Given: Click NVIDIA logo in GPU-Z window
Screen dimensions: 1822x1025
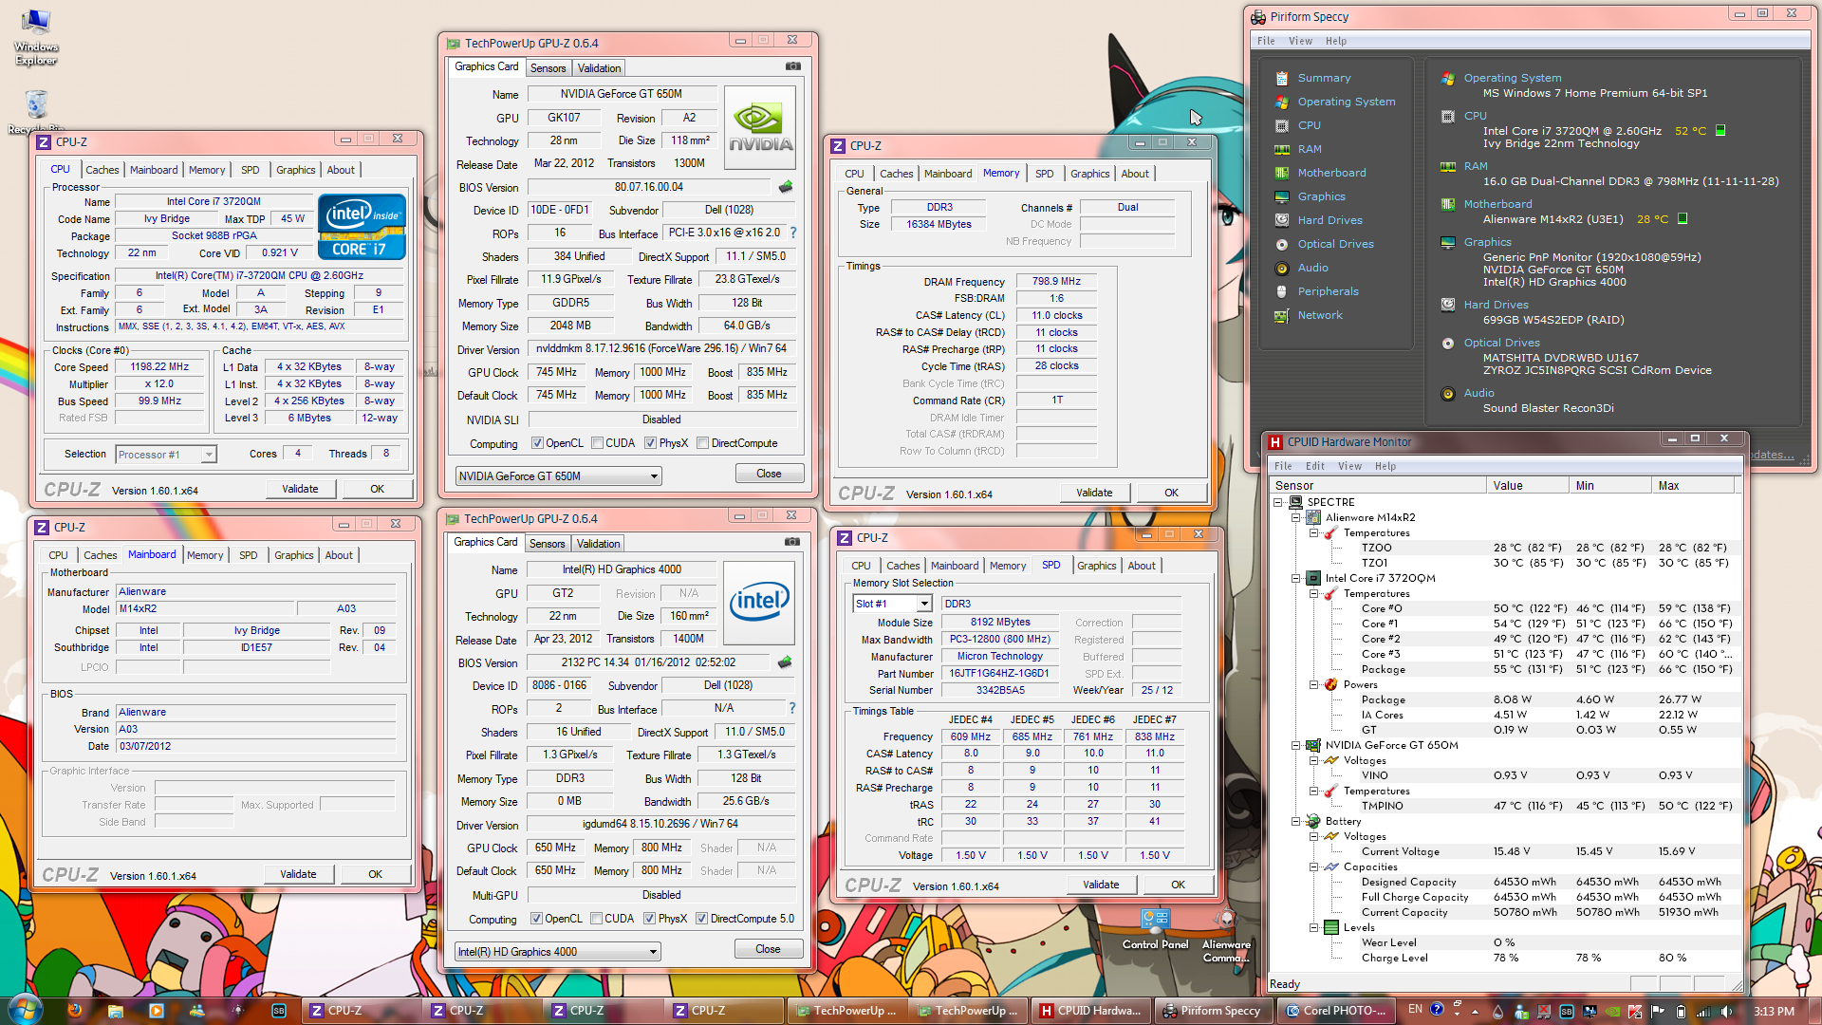Looking at the screenshot, I should [760, 128].
